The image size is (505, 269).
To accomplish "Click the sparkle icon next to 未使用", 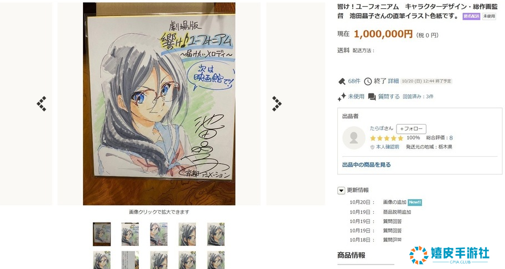I will click(342, 97).
